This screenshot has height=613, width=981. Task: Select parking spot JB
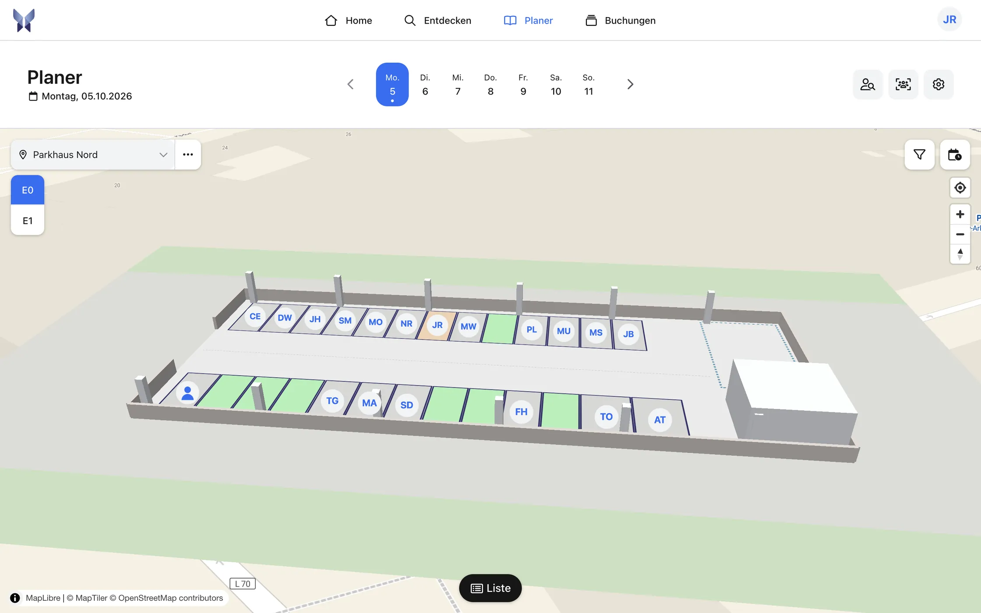tap(628, 334)
